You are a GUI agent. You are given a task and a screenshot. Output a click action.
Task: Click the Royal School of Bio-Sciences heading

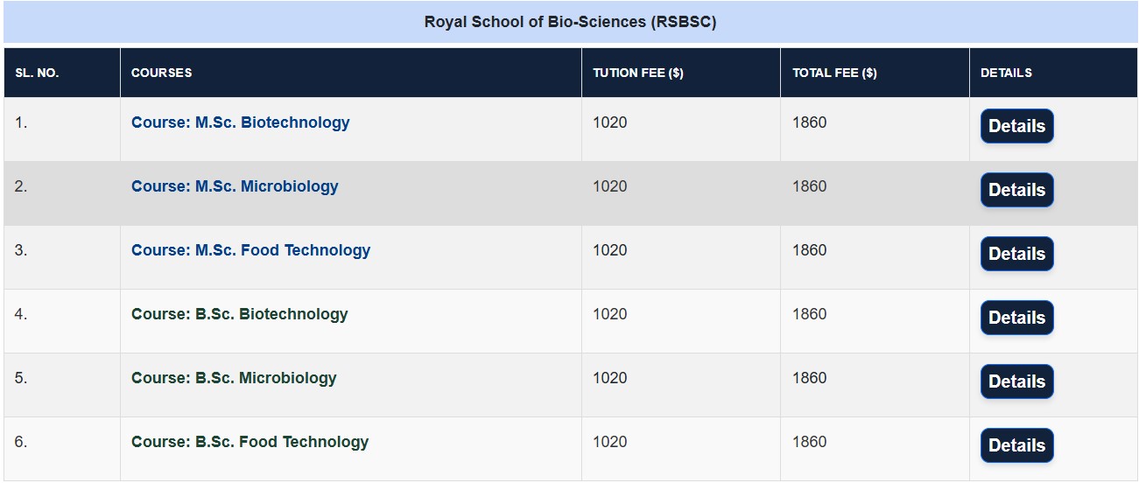(x=570, y=22)
